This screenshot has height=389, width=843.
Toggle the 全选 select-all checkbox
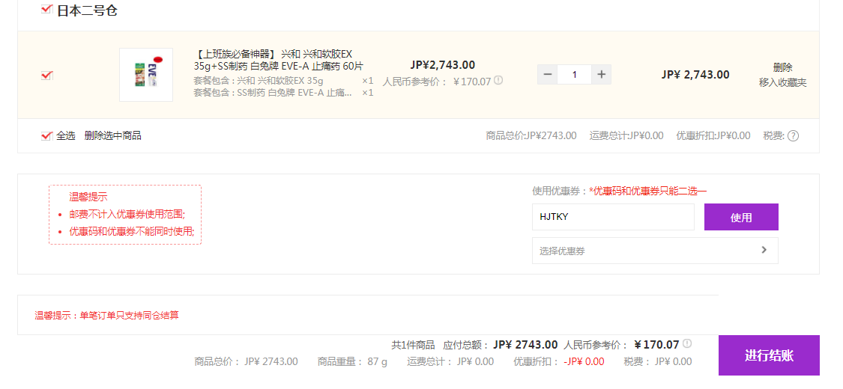coord(46,135)
